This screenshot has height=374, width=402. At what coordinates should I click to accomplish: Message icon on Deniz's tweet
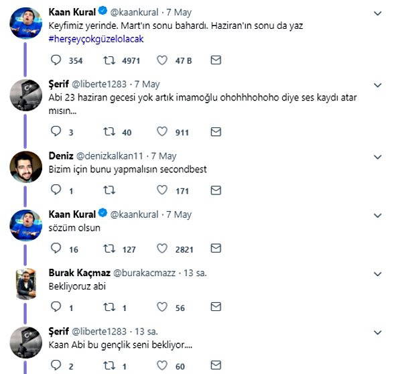point(216,191)
